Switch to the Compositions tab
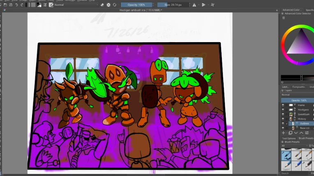Image resolution: width=314 pixels, height=176 pixels. point(299,87)
